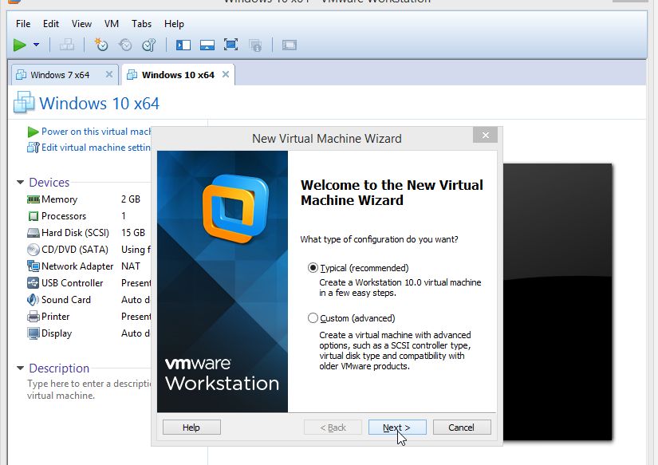Click Power on this virtual machine link

(x=96, y=132)
